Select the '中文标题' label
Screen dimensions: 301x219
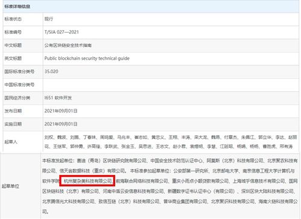point(13,45)
